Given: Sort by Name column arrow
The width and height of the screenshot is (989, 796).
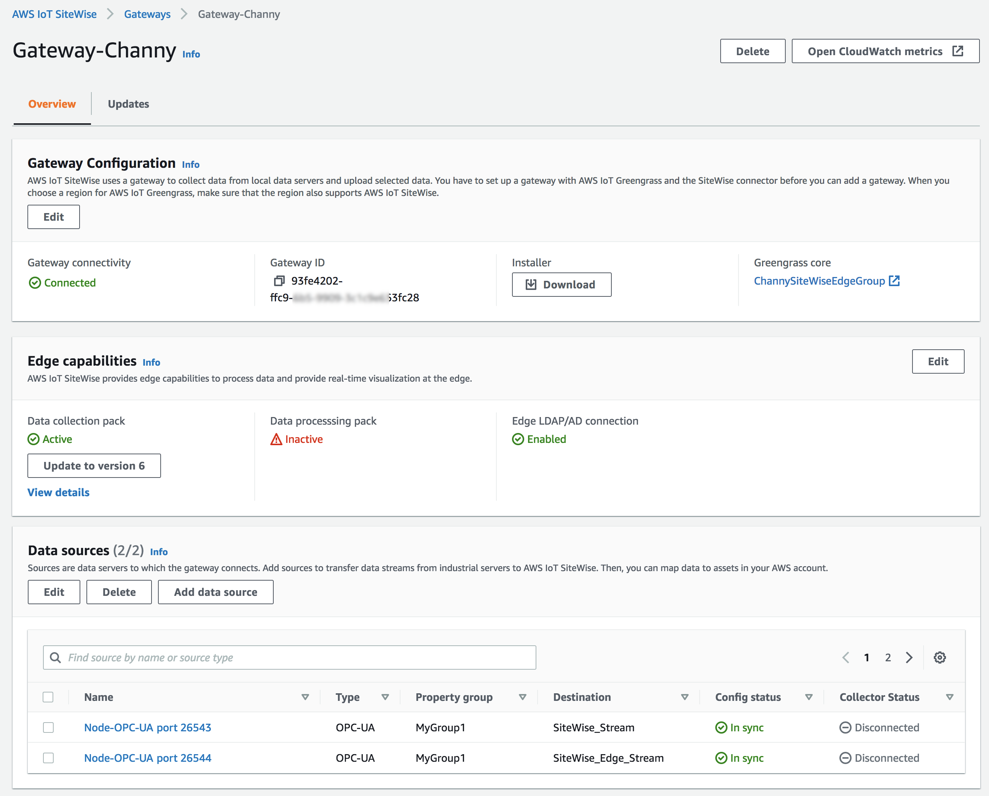Looking at the screenshot, I should (305, 697).
